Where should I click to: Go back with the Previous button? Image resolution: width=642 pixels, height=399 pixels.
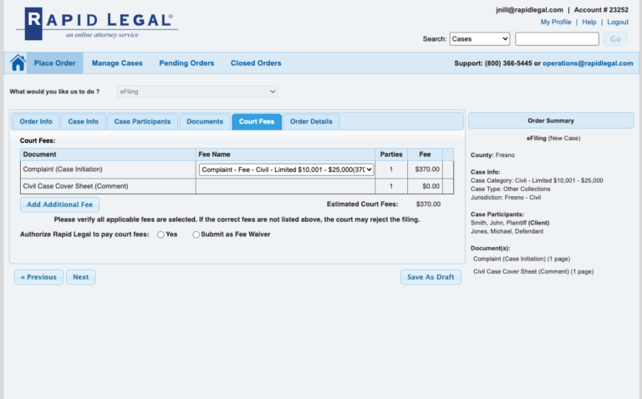click(x=39, y=277)
